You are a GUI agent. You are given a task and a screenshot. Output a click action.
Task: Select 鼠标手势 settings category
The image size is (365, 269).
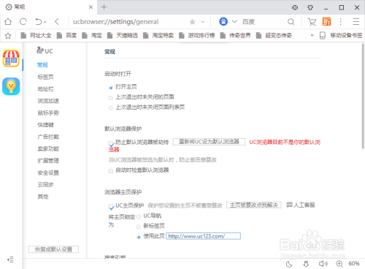[x=48, y=113]
